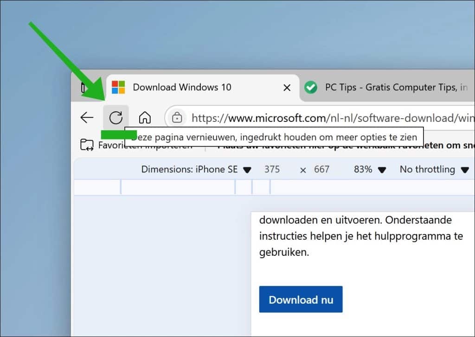
Task: Switch to the Download Windows 10 tab
Action: 203,88
